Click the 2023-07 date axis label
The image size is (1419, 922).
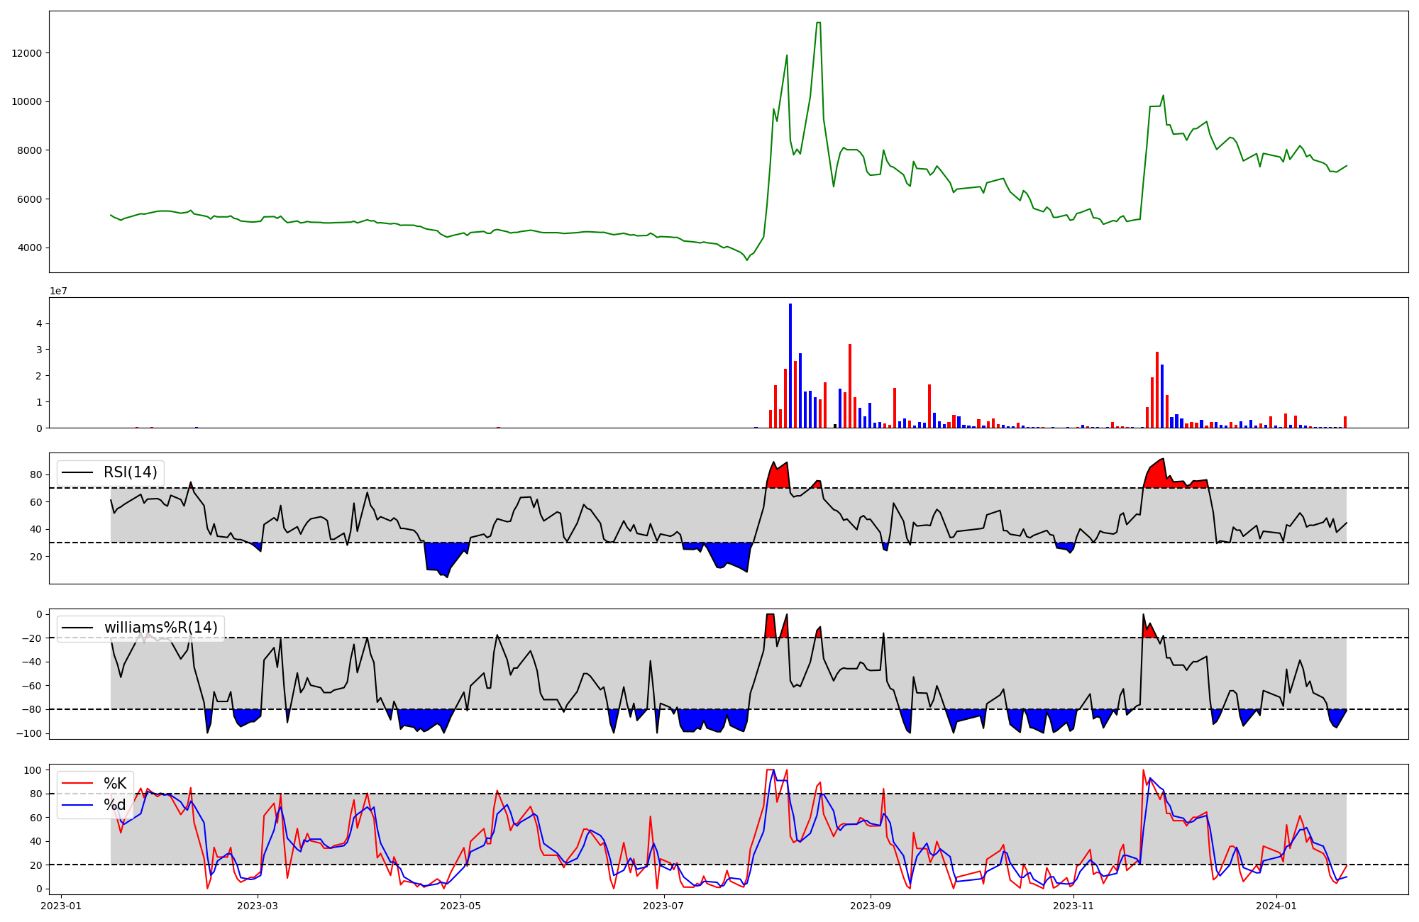664,906
